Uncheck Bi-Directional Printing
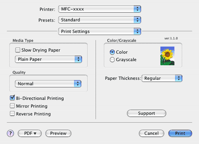 [x=12, y=98]
